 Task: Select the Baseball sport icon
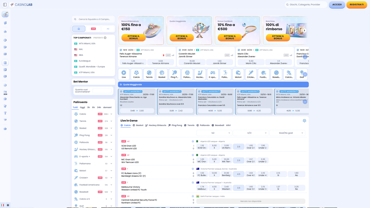(276, 73)
